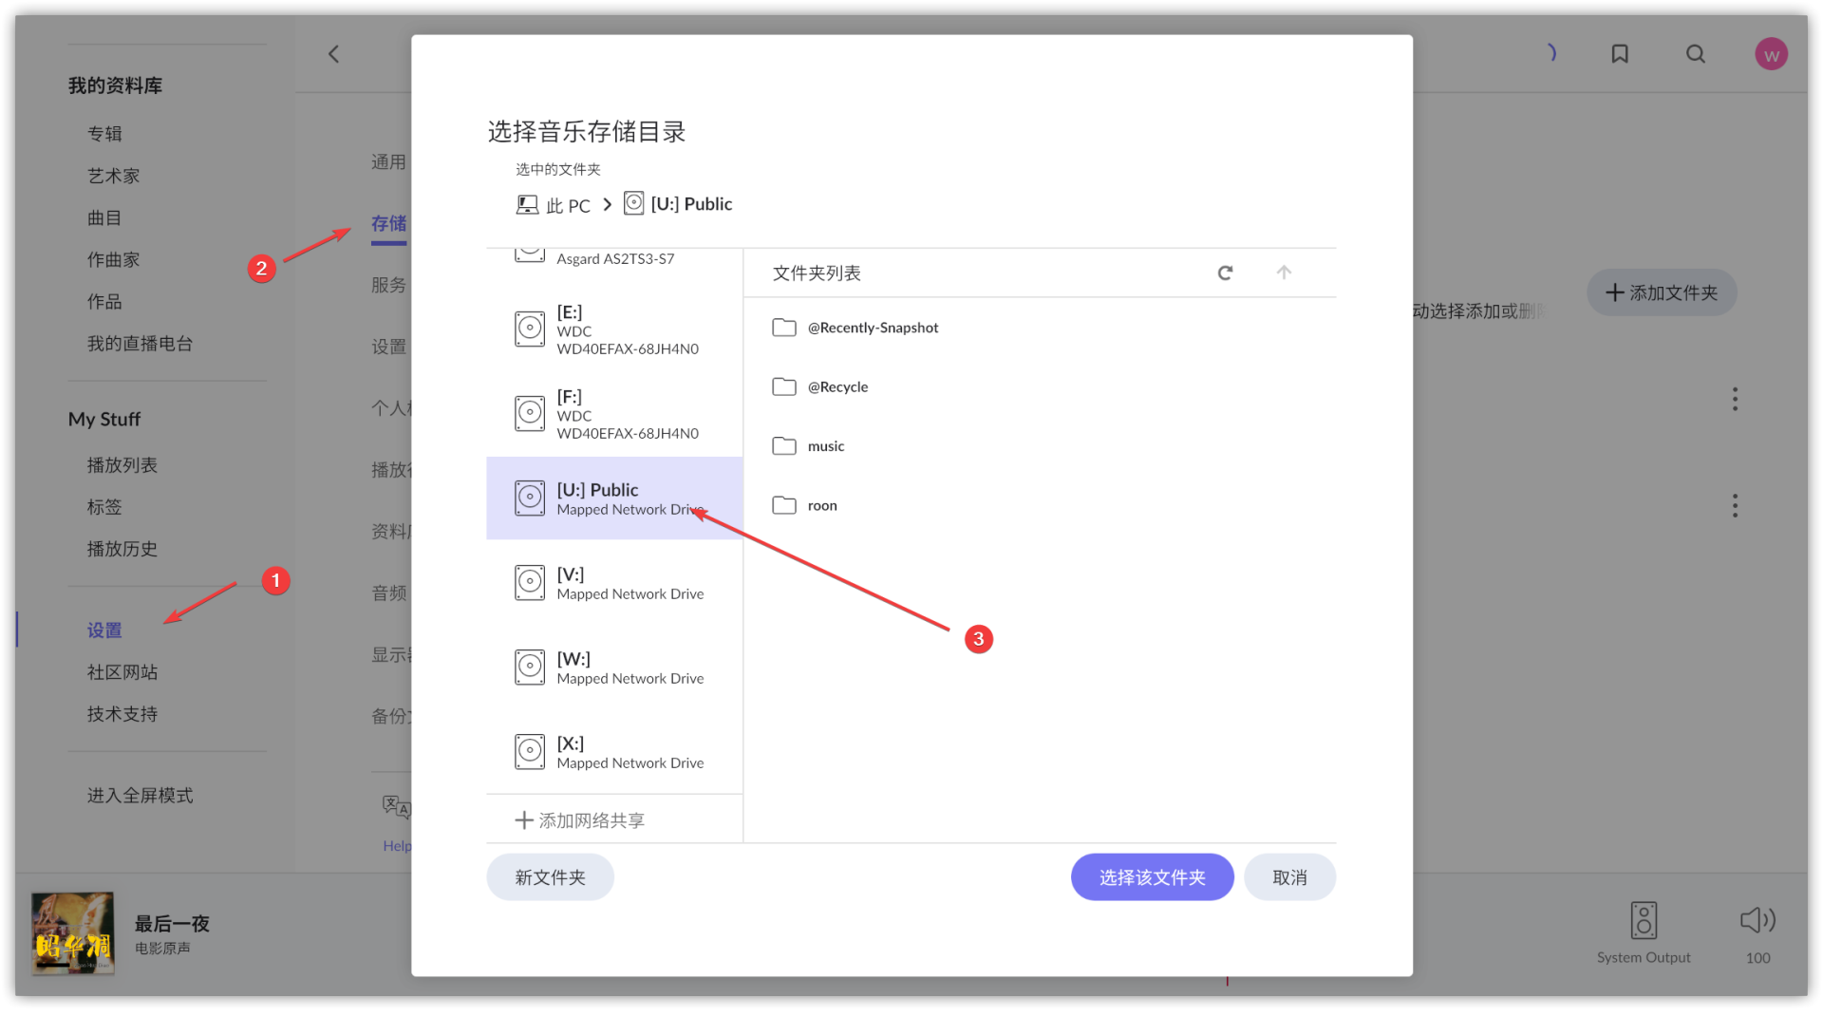Open search with the magnifier icon
The width and height of the screenshot is (1823, 1035).
click(1696, 54)
